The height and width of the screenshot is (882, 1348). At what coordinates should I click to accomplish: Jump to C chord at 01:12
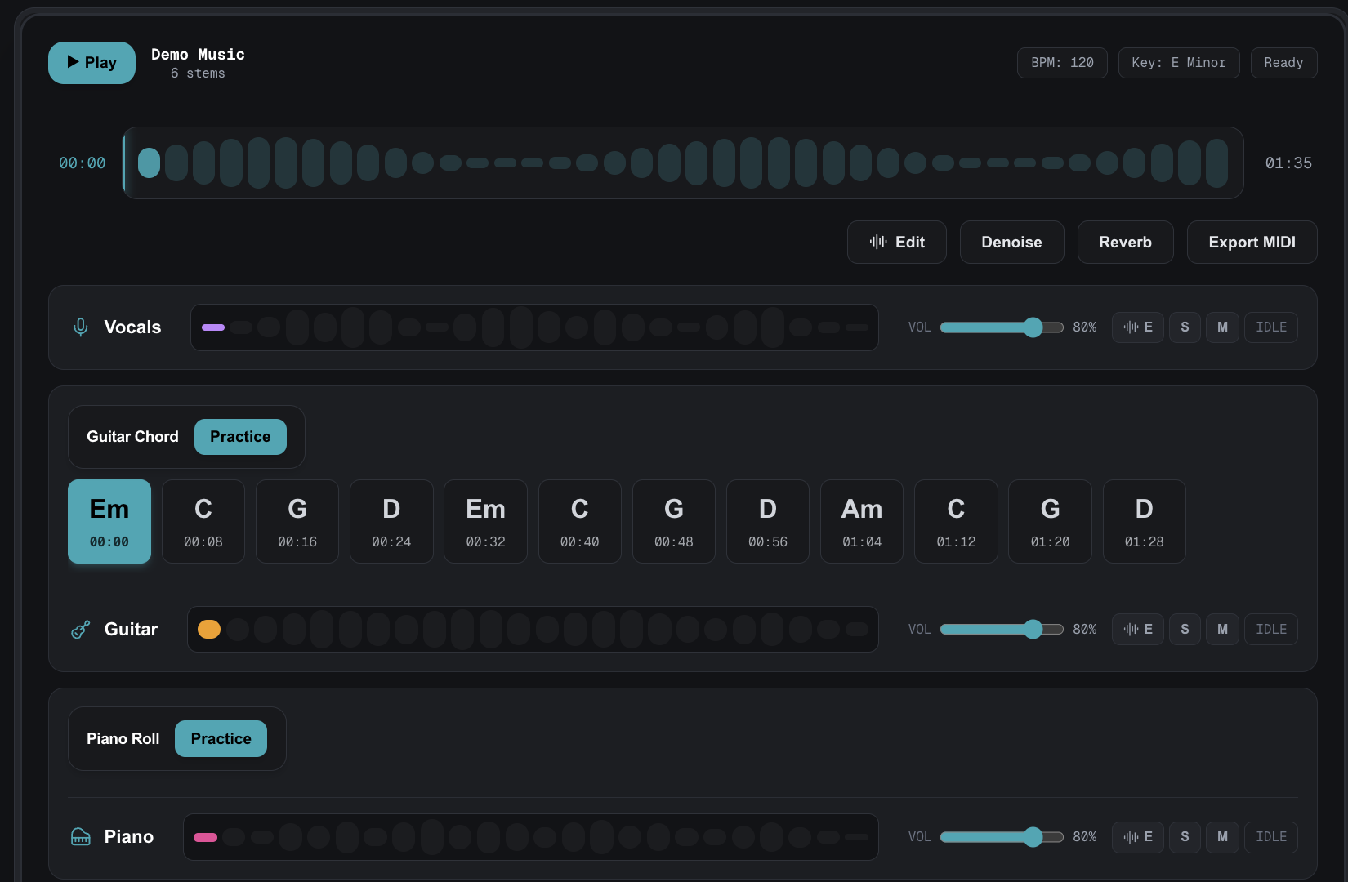click(956, 522)
